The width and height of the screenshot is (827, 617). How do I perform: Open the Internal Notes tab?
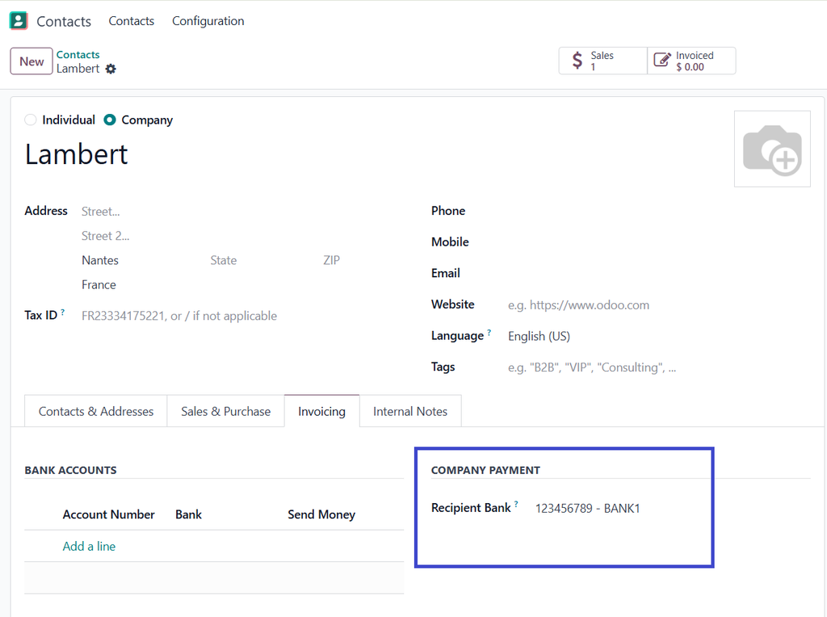tap(410, 411)
